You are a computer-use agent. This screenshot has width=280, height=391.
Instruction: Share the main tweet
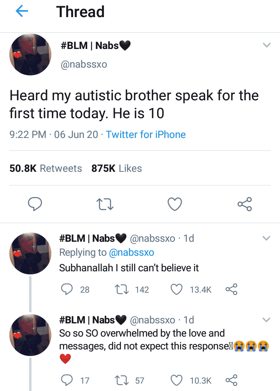[244, 204]
